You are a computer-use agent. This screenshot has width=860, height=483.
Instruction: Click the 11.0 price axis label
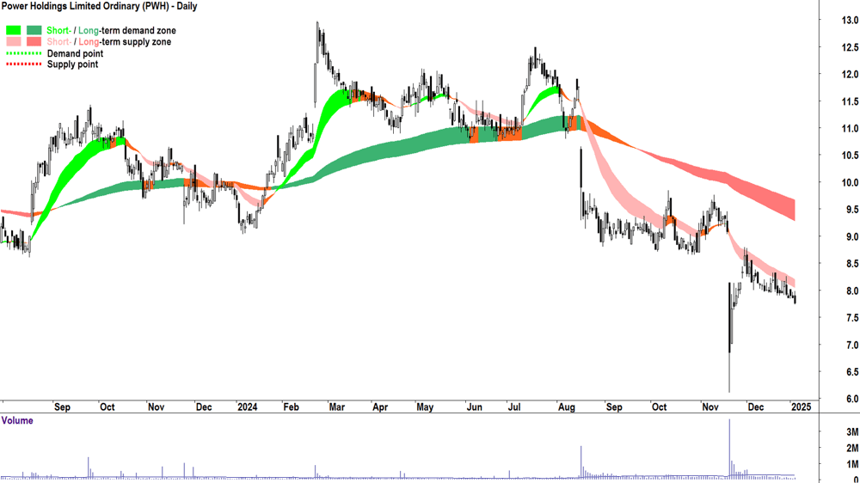[851, 129]
